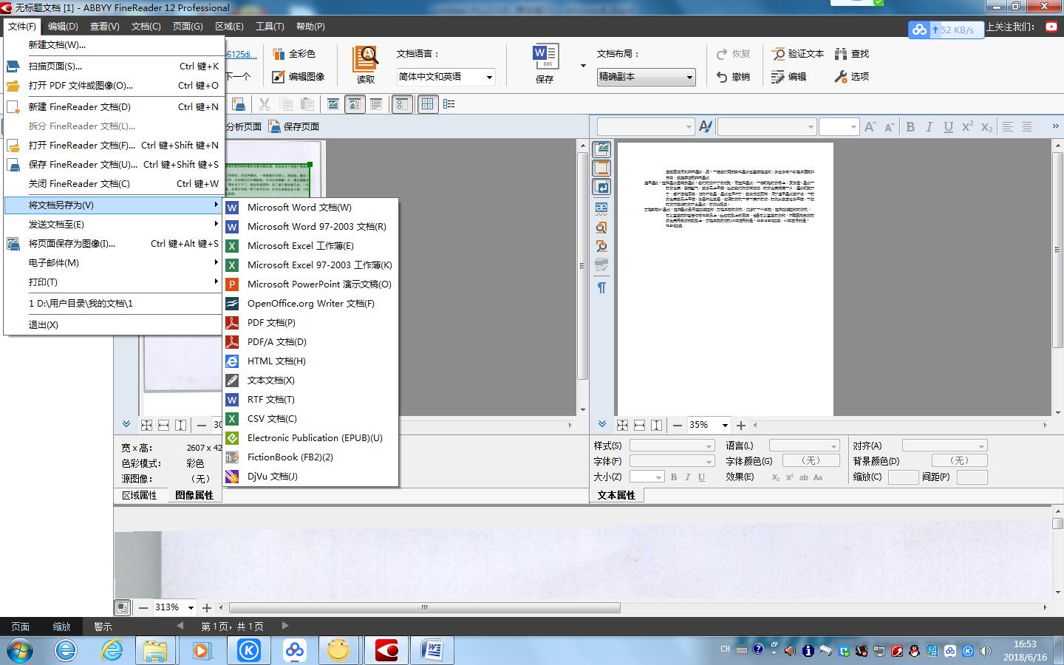Toggle the details list view icon

pyautogui.click(x=449, y=104)
